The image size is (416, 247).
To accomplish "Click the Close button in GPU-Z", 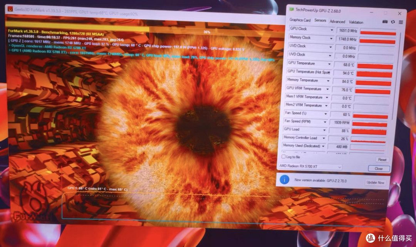I will [x=379, y=168].
